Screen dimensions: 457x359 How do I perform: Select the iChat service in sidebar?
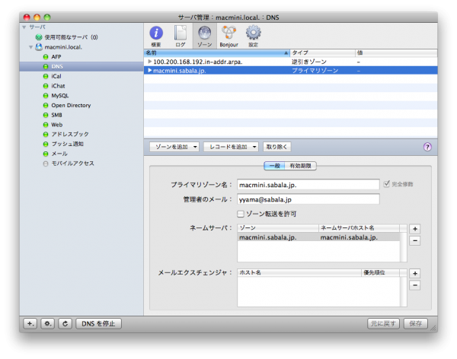(x=58, y=86)
